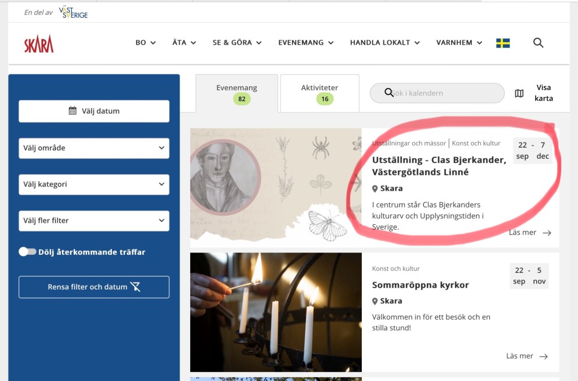The height and width of the screenshot is (381, 578).
Task: Switch to the Aktiviteter tab
Action: (x=319, y=94)
